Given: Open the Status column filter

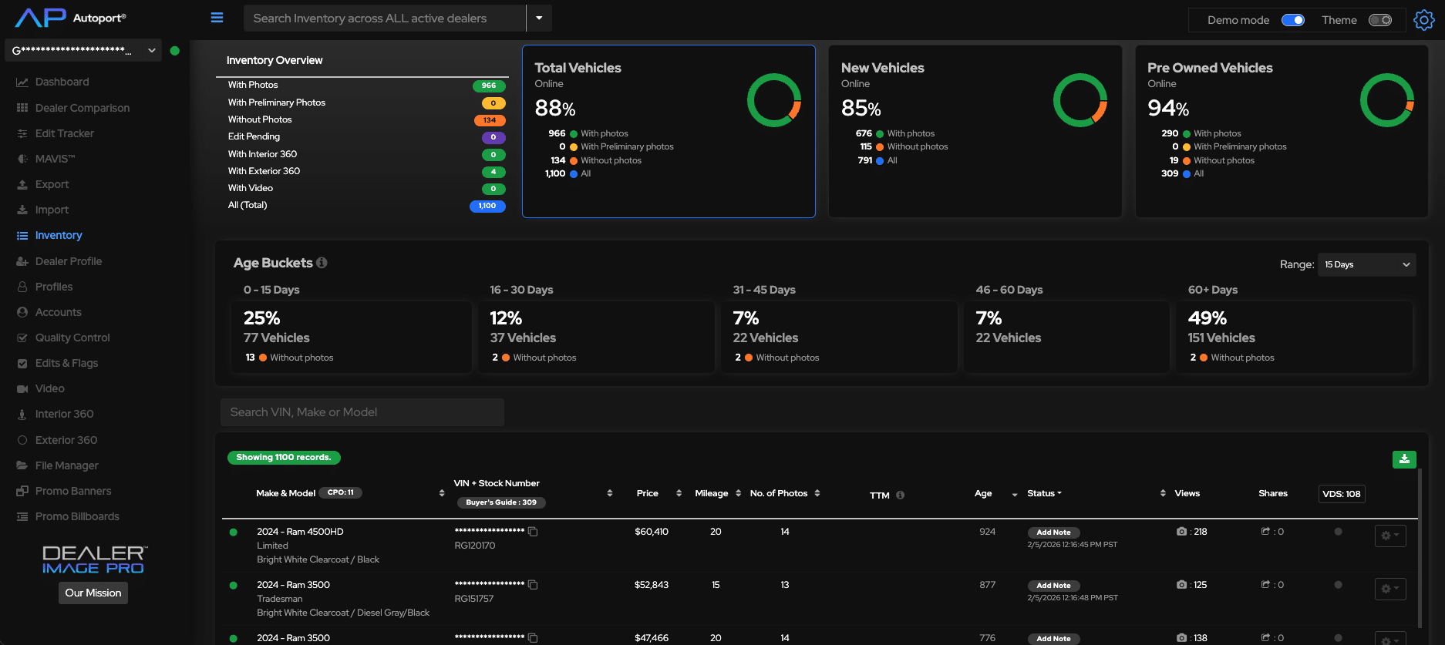Looking at the screenshot, I should 1044,493.
